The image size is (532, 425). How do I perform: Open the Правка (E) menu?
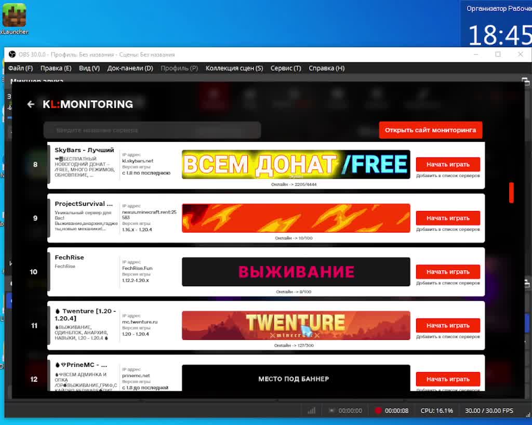pyautogui.click(x=56, y=68)
